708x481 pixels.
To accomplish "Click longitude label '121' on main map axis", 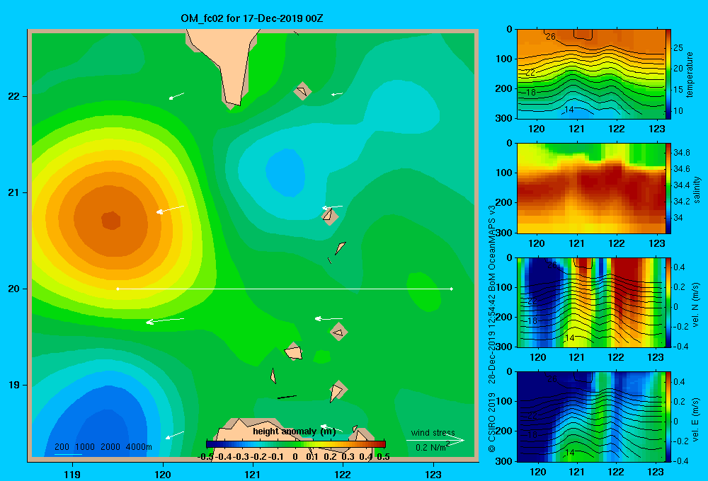I will click(x=253, y=474).
